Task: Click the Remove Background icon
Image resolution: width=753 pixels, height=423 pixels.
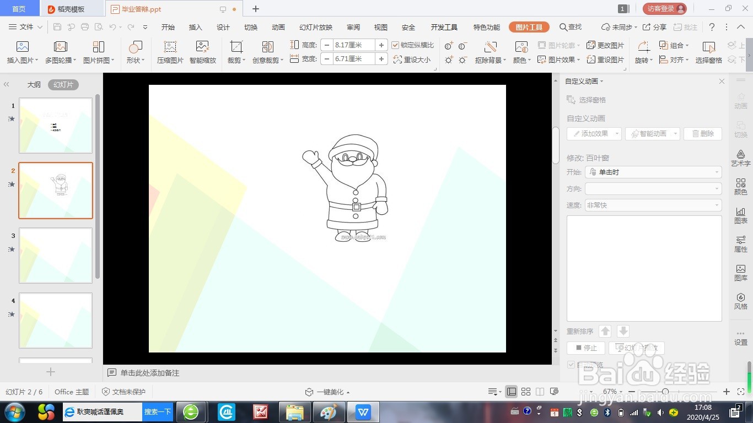Action: tap(490, 47)
